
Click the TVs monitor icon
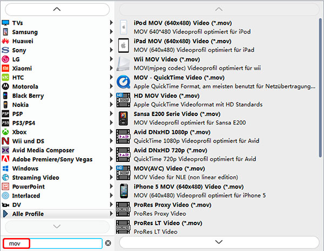tap(5, 23)
